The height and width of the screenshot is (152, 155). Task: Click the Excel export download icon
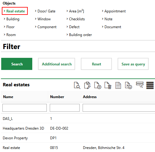tap(128, 85)
